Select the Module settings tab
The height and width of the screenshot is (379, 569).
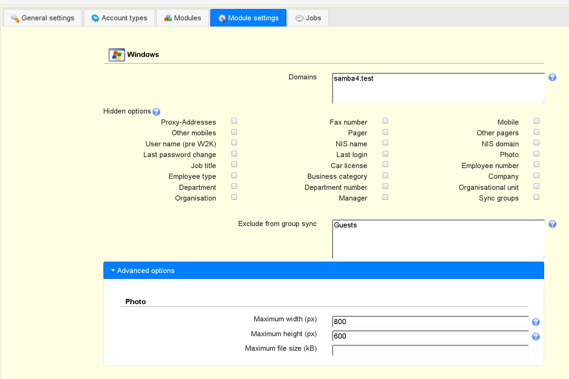[x=248, y=18]
